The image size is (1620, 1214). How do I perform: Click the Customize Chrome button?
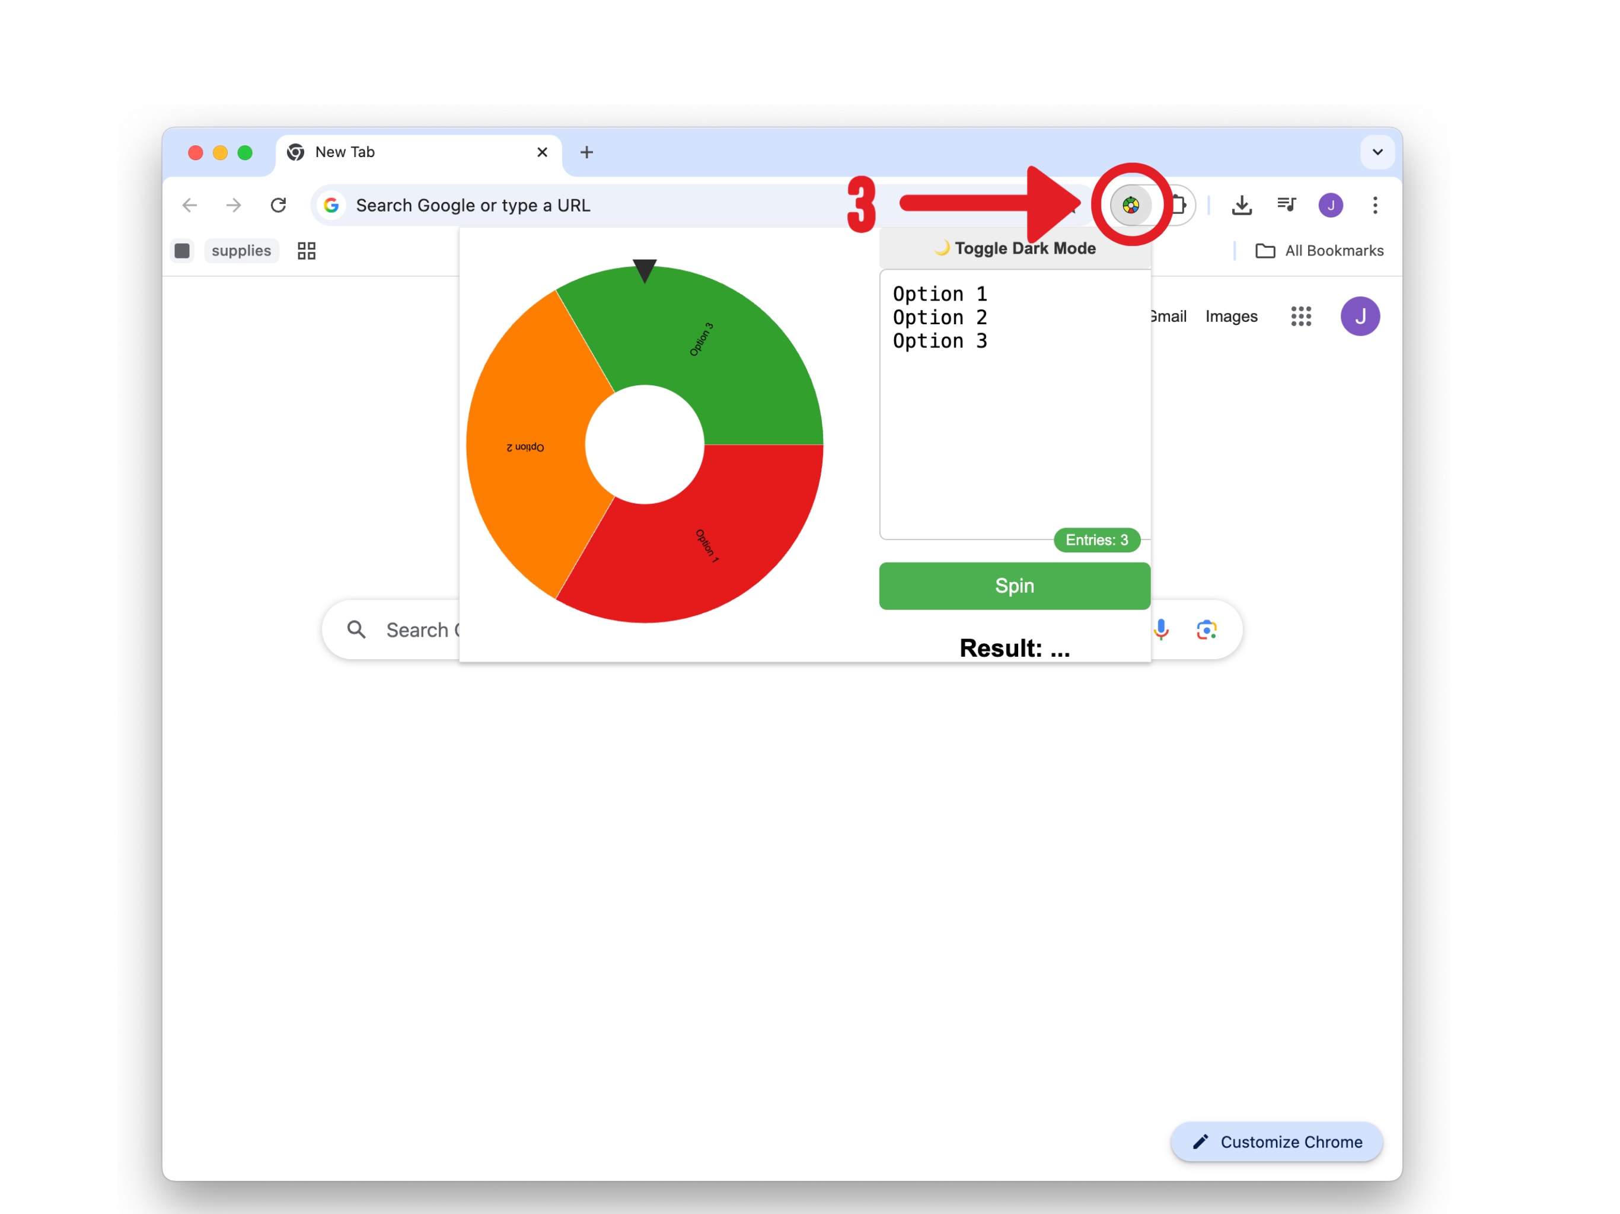pos(1276,1142)
